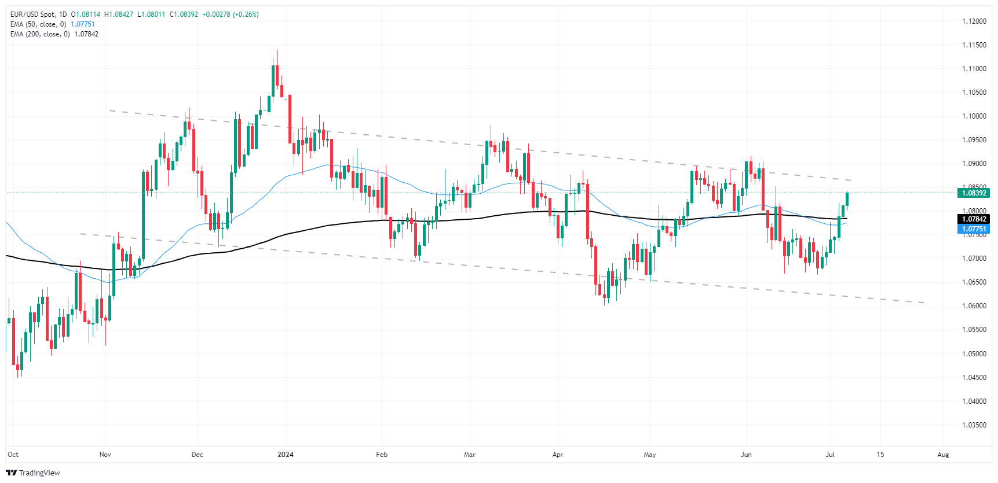Click the latest green candlestick in July

point(847,199)
